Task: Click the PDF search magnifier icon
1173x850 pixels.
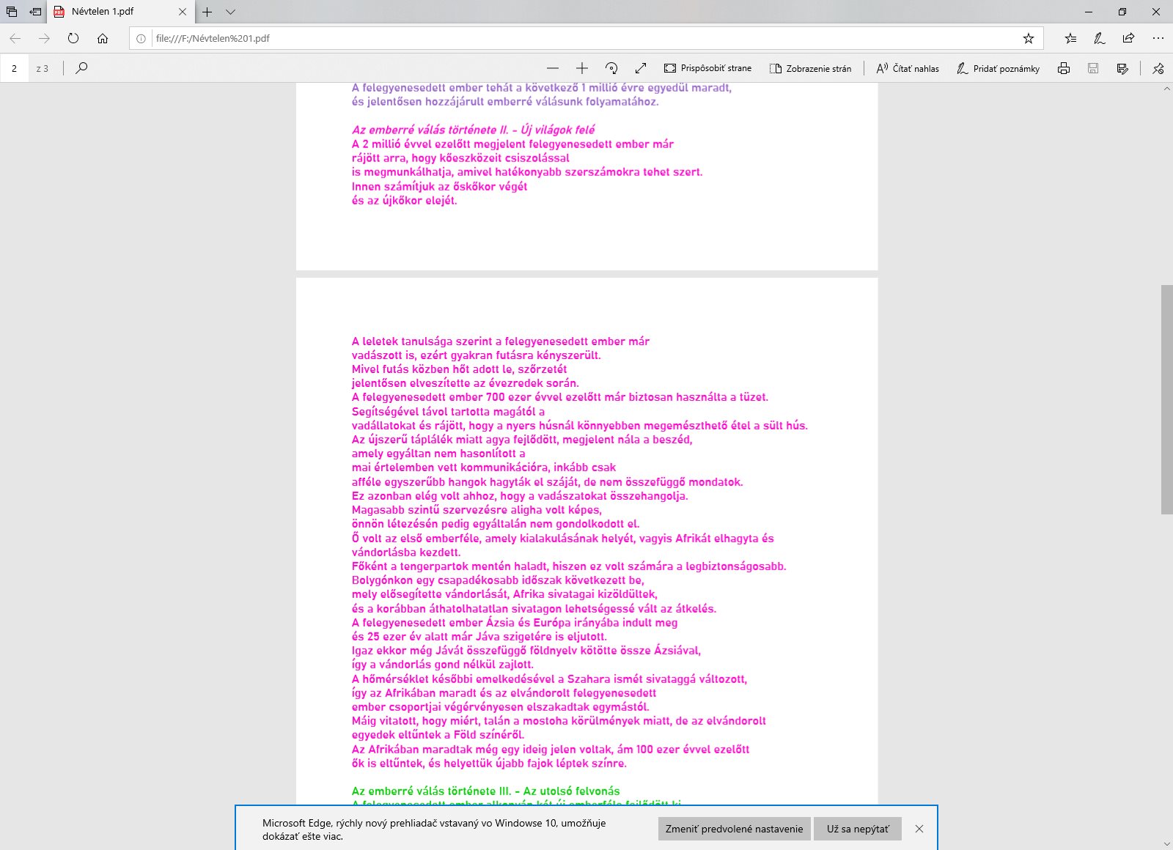Action: point(81,68)
